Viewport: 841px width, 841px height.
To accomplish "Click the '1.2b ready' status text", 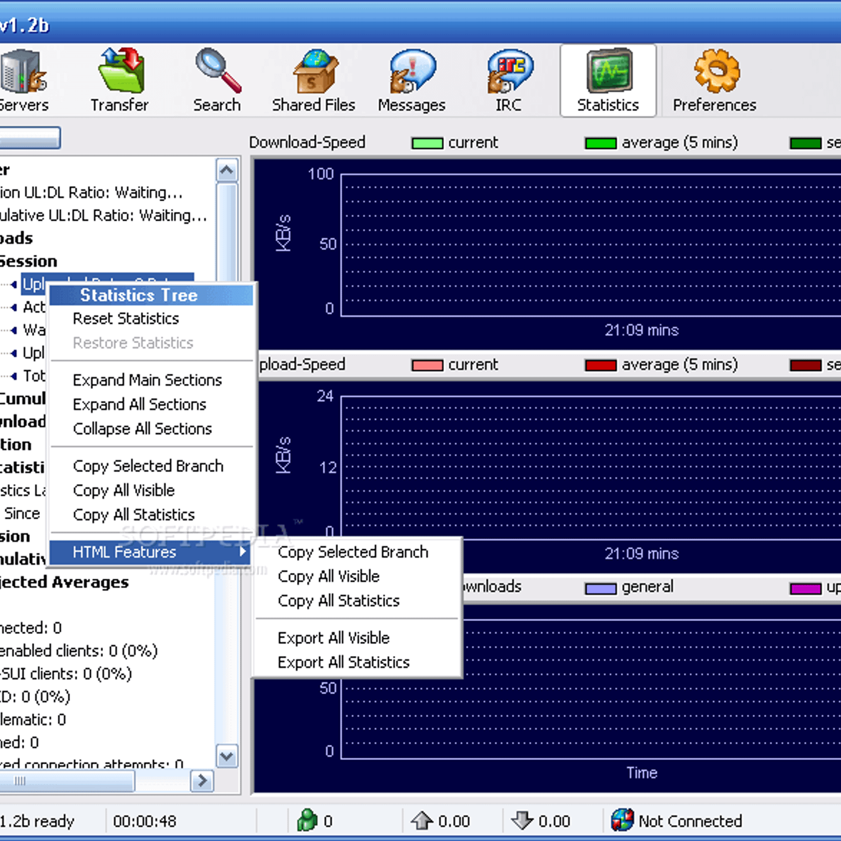I will click(37, 822).
